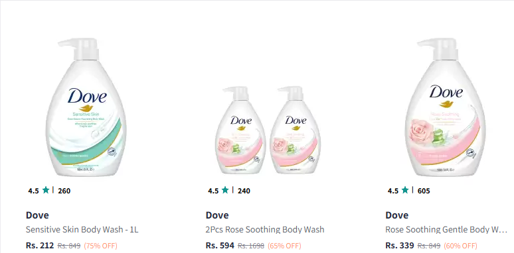Open 2Pcs Rose Soothing Body Wash title

[x=265, y=230]
